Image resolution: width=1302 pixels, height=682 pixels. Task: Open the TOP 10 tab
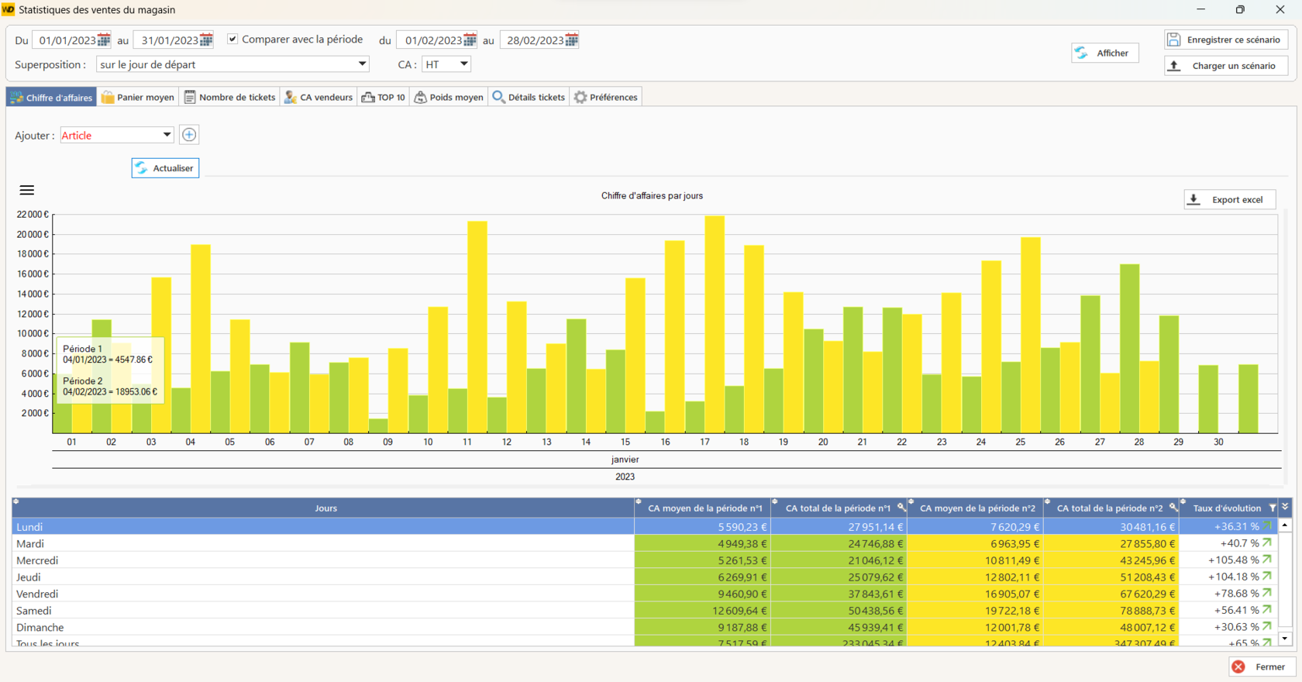(x=384, y=98)
